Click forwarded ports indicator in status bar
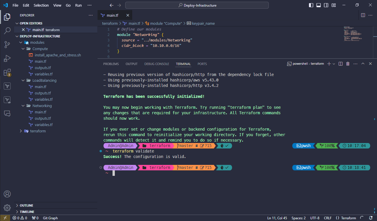The image size is (377, 221). [x=35, y=218]
